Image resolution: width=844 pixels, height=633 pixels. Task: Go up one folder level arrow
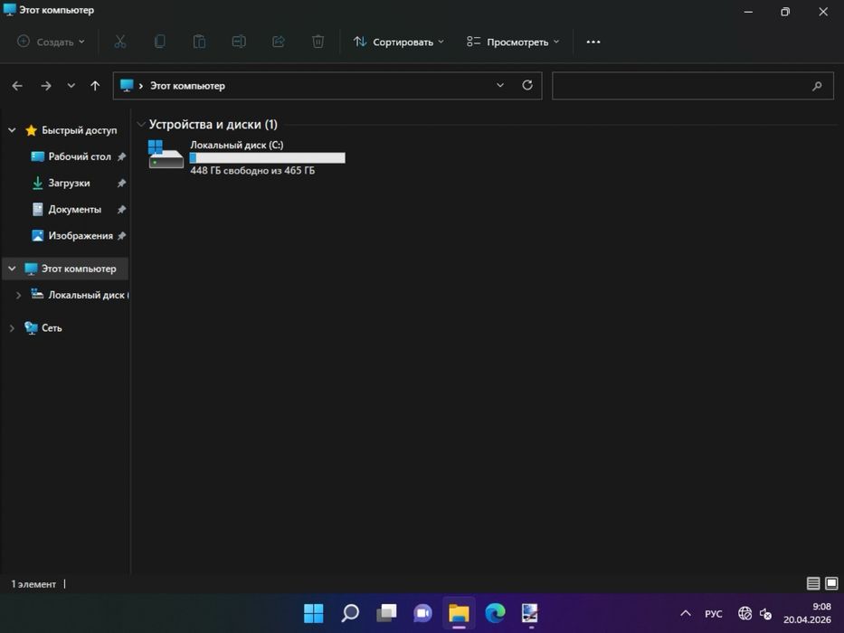[95, 86]
